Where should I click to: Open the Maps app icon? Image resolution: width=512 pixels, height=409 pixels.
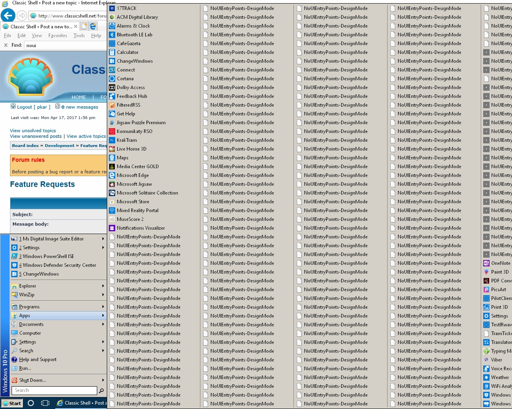tap(112, 158)
